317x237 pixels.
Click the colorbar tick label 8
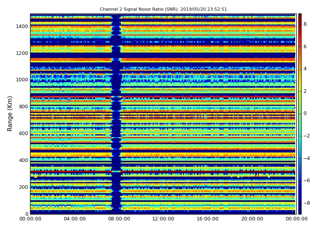pyautogui.click(x=305, y=24)
